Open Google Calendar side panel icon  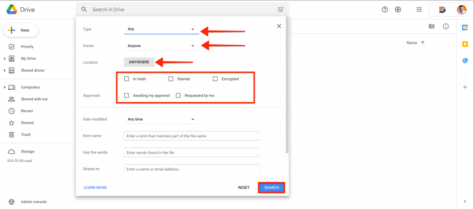(x=465, y=28)
